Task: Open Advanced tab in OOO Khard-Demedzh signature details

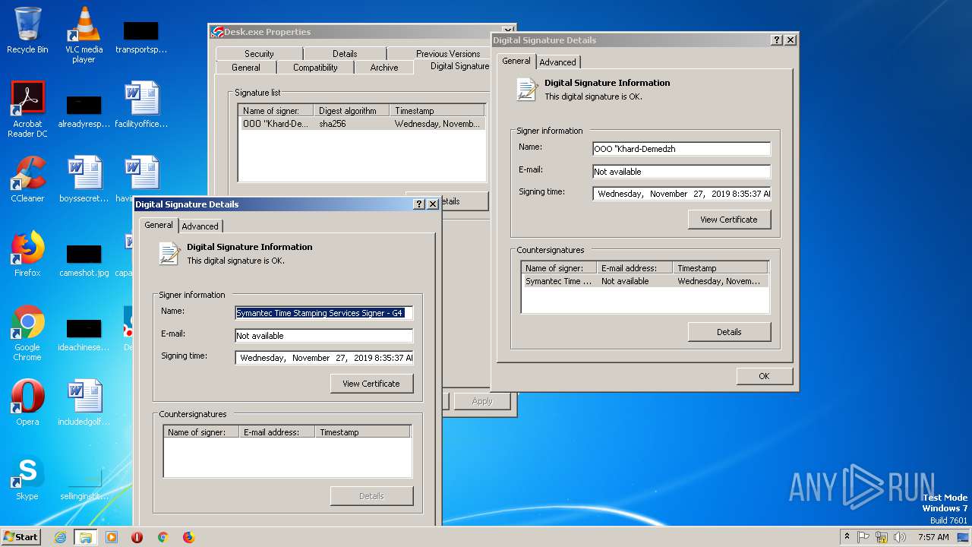Action: pos(558,62)
